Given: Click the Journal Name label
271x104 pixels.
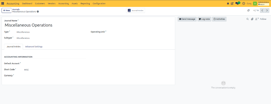Looking at the screenshot, I should [x=11, y=21].
